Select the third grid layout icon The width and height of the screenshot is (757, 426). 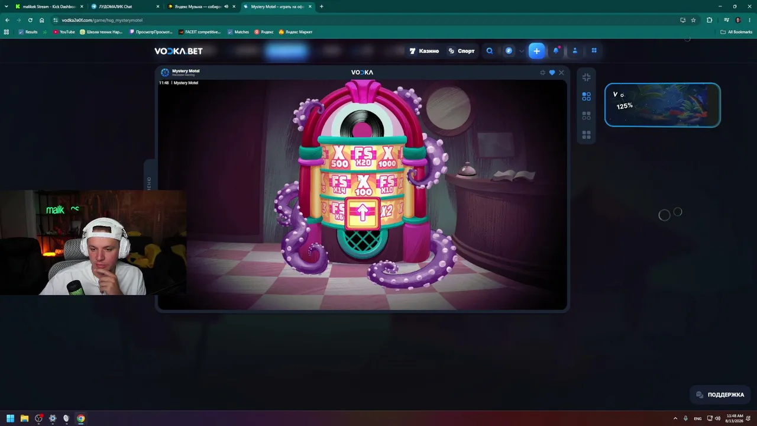tap(586, 135)
